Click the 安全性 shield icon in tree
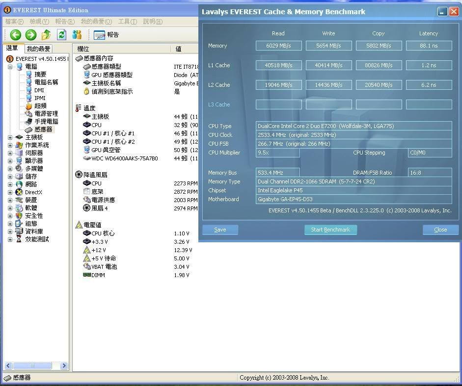Image resolution: width=462 pixels, height=386 pixels. [x=19, y=216]
